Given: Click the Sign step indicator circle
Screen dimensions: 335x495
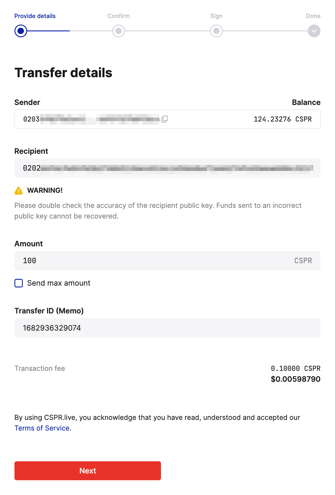Looking at the screenshot, I should (216, 31).
